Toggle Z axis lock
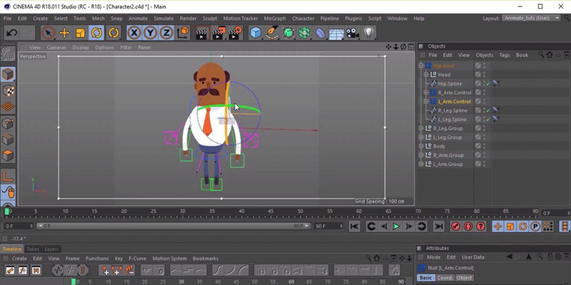The height and width of the screenshot is (285, 571). coord(166,33)
